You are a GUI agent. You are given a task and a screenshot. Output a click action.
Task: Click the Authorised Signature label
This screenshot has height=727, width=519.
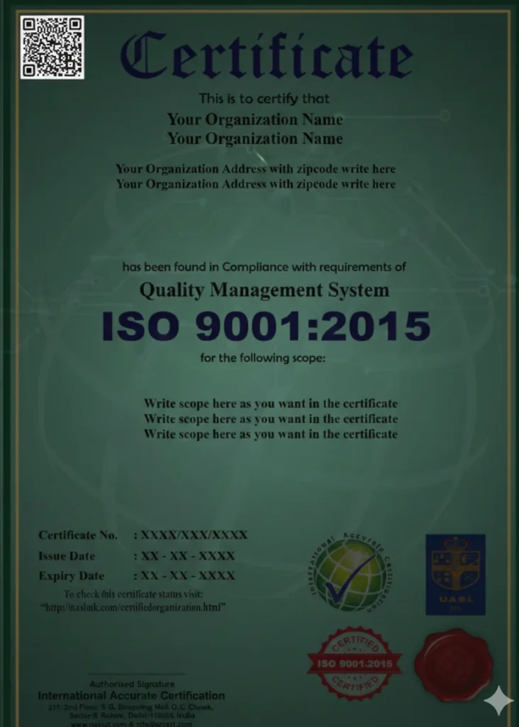(132, 684)
